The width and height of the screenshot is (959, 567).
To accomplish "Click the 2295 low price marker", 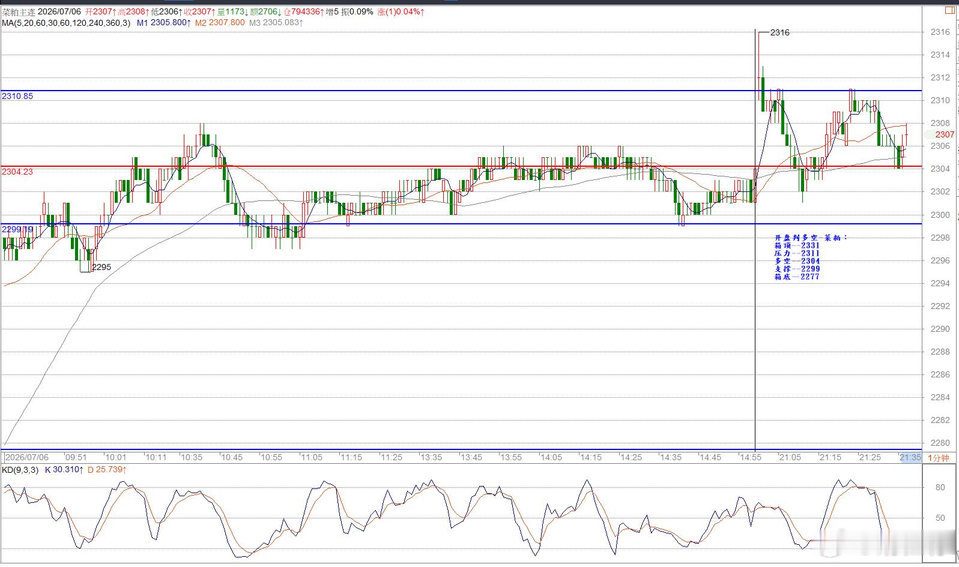I will 101,267.
